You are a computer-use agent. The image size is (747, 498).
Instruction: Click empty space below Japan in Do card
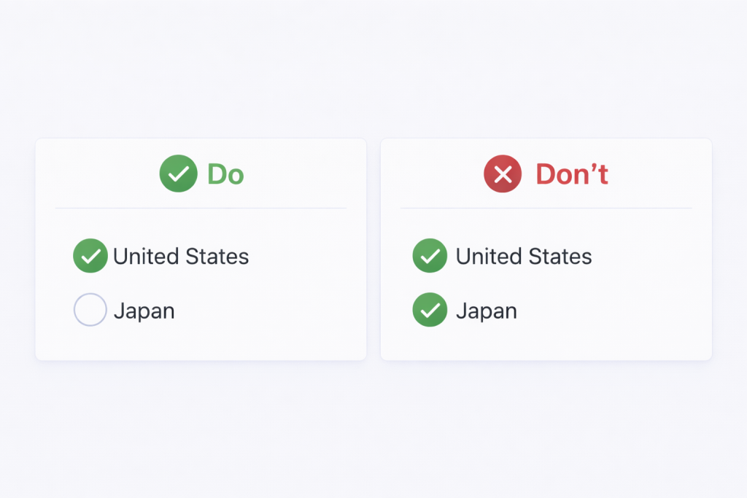(x=201, y=343)
